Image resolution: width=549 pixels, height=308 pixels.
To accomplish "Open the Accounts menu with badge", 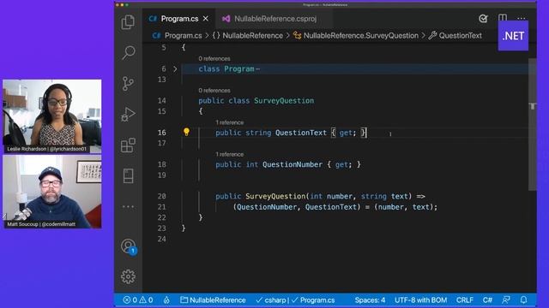I will [129, 246].
